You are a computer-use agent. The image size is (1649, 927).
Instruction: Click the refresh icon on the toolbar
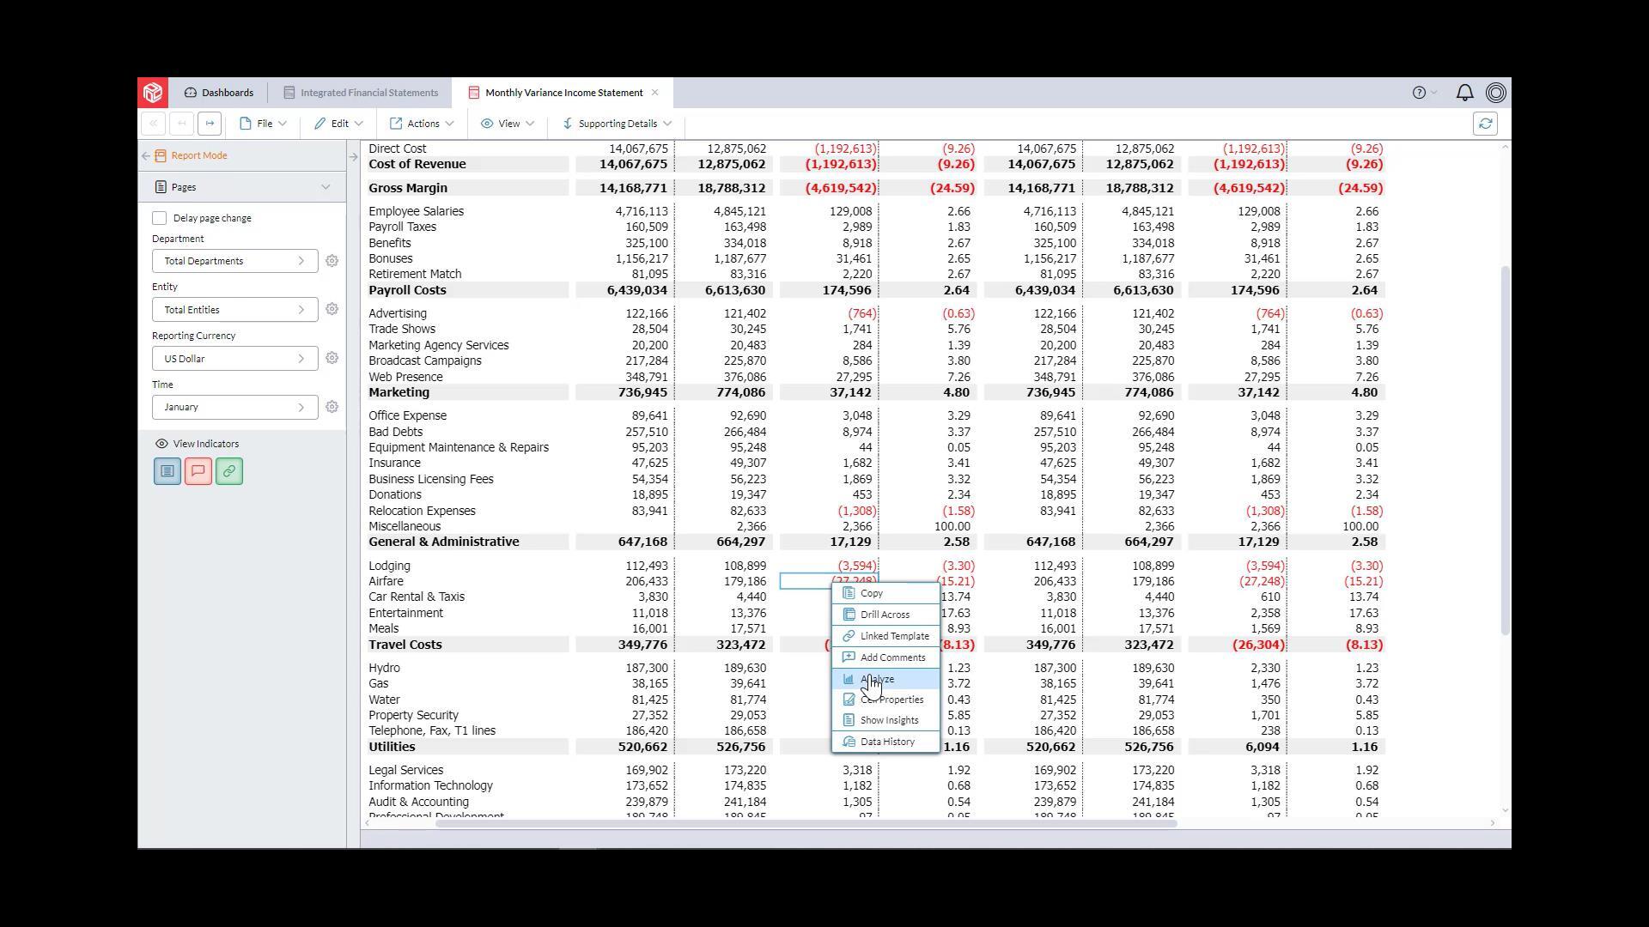1487,123
